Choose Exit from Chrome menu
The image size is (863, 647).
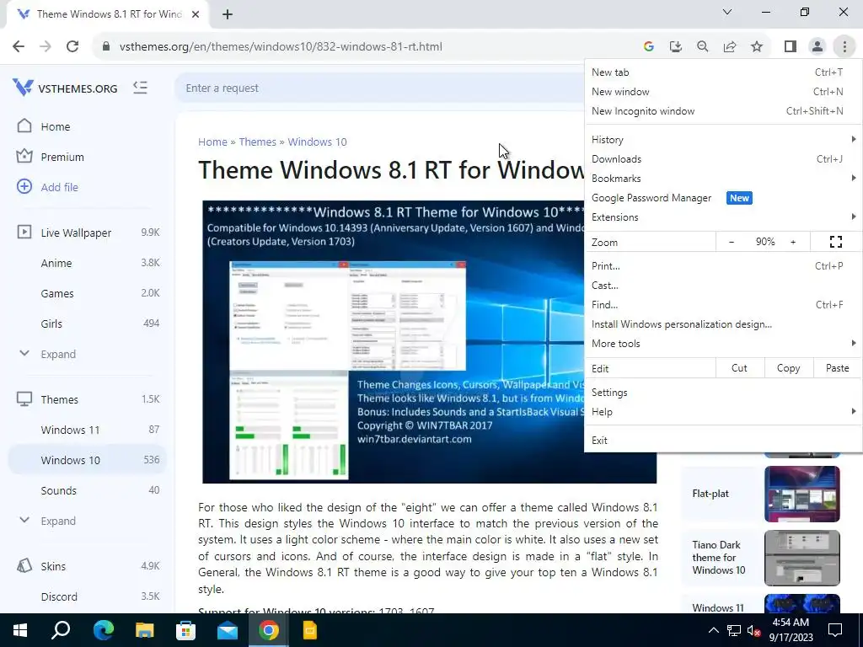(x=722, y=440)
